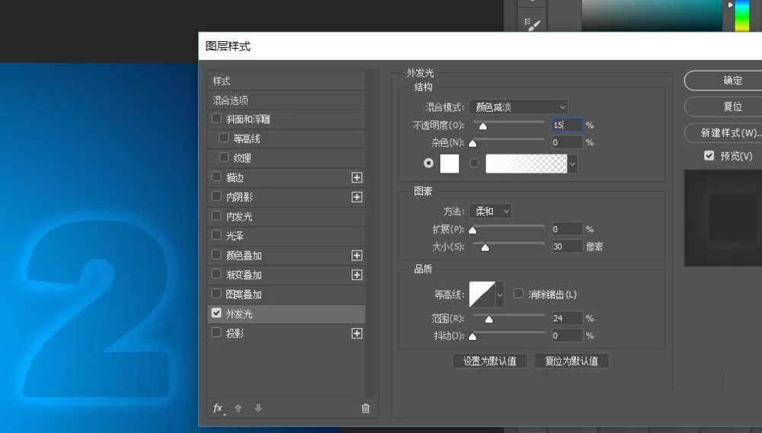The image size is (762, 433).
Task: Enable the 纹理 checkbox
Action: pyautogui.click(x=223, y=158)
